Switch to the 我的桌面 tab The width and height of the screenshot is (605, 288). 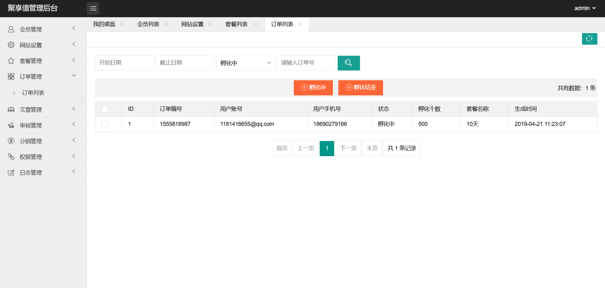pos(104,24)
